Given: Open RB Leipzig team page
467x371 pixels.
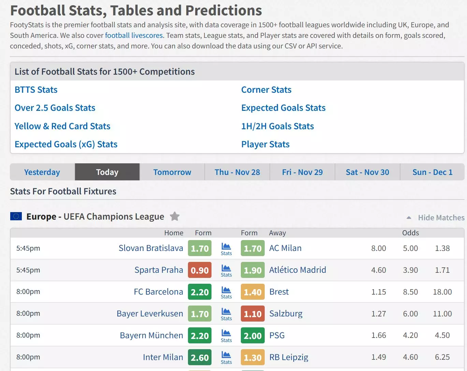Looking at the screenshot, I should click(x=289, y=357).
